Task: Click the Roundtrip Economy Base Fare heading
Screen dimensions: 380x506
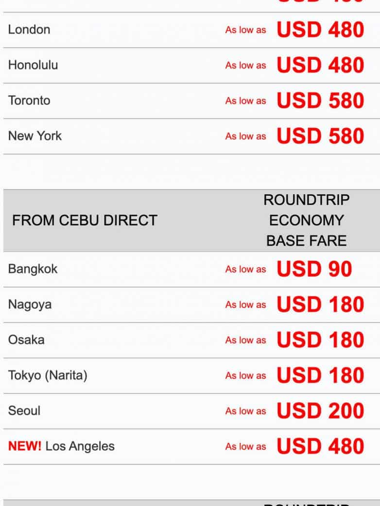Action: (306, 220)
